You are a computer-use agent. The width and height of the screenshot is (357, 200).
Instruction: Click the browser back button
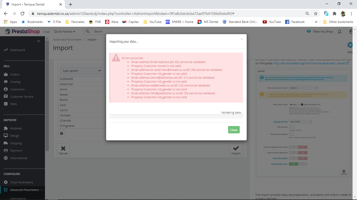pyautogui.click(x=6, y=14)
